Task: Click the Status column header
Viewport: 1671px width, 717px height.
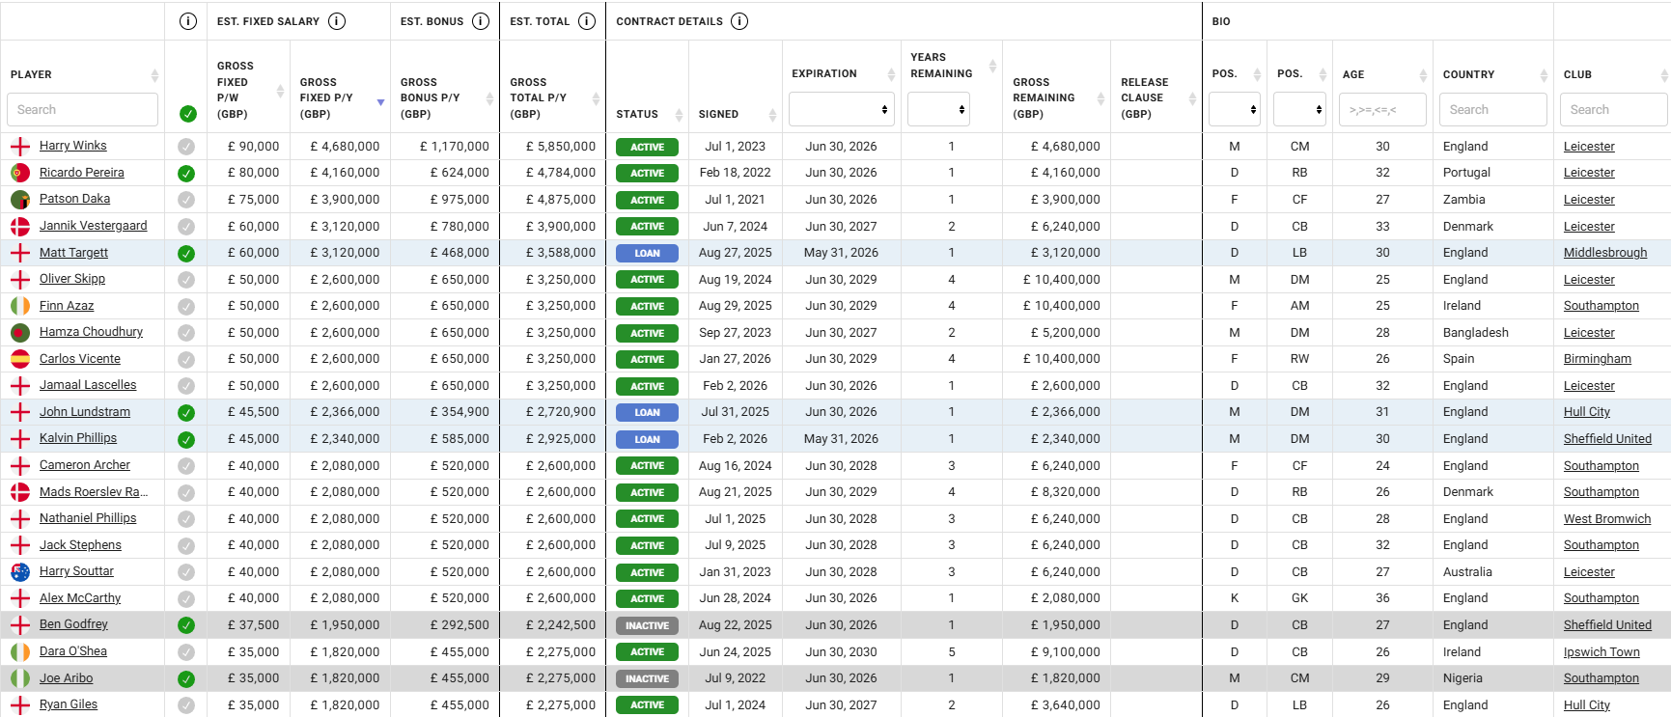Action: (x=637, y=114)
